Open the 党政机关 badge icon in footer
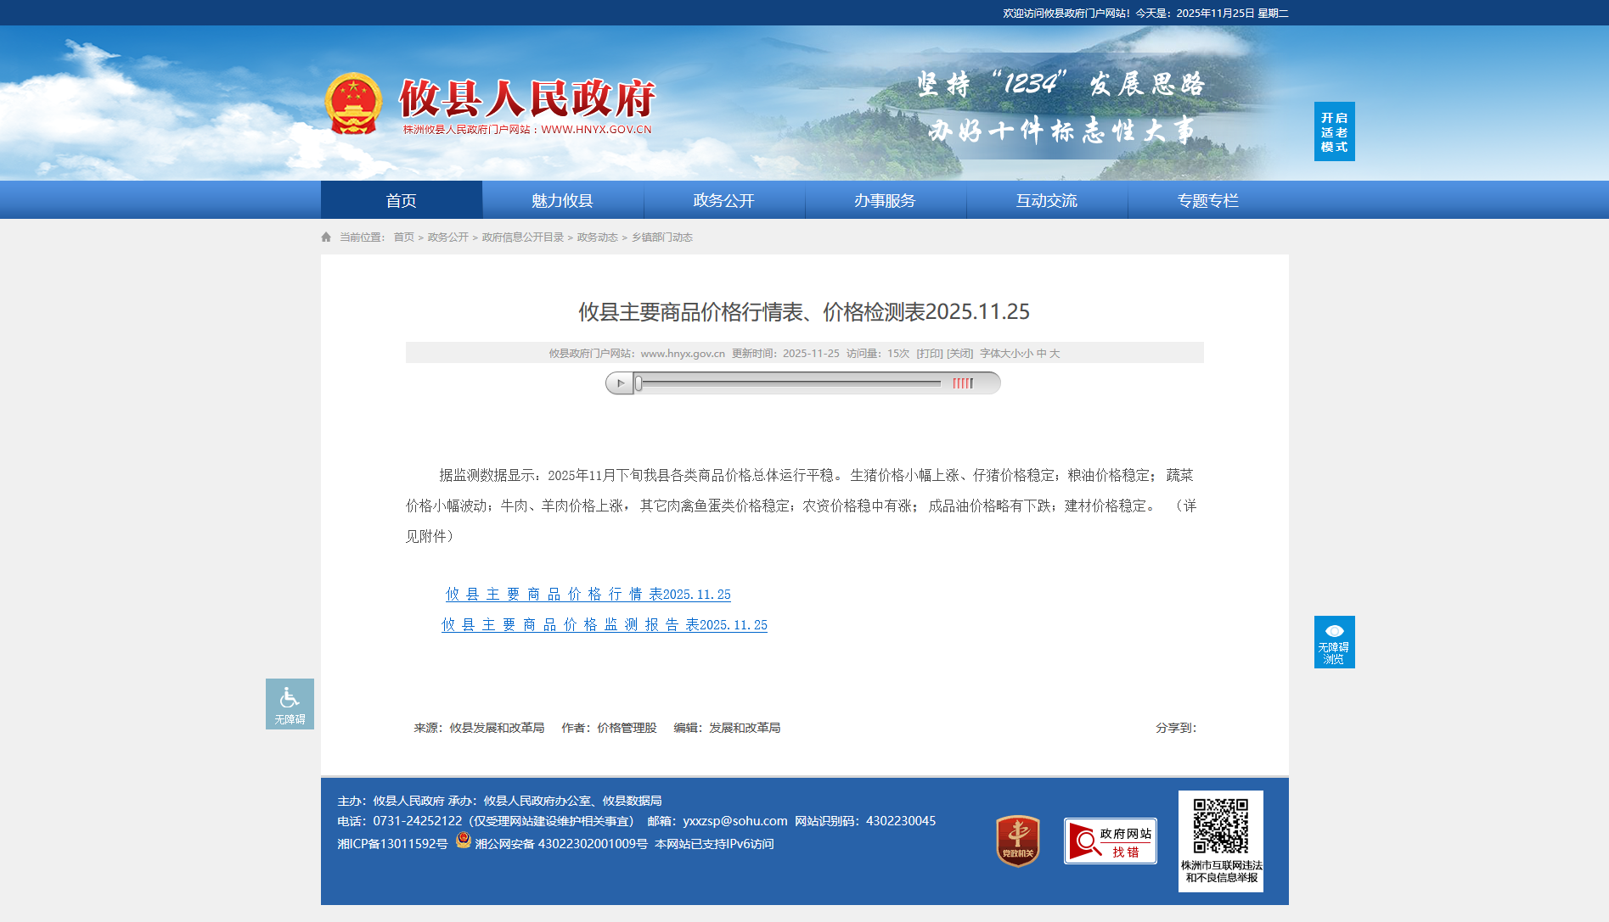 tap(1017, 841)
